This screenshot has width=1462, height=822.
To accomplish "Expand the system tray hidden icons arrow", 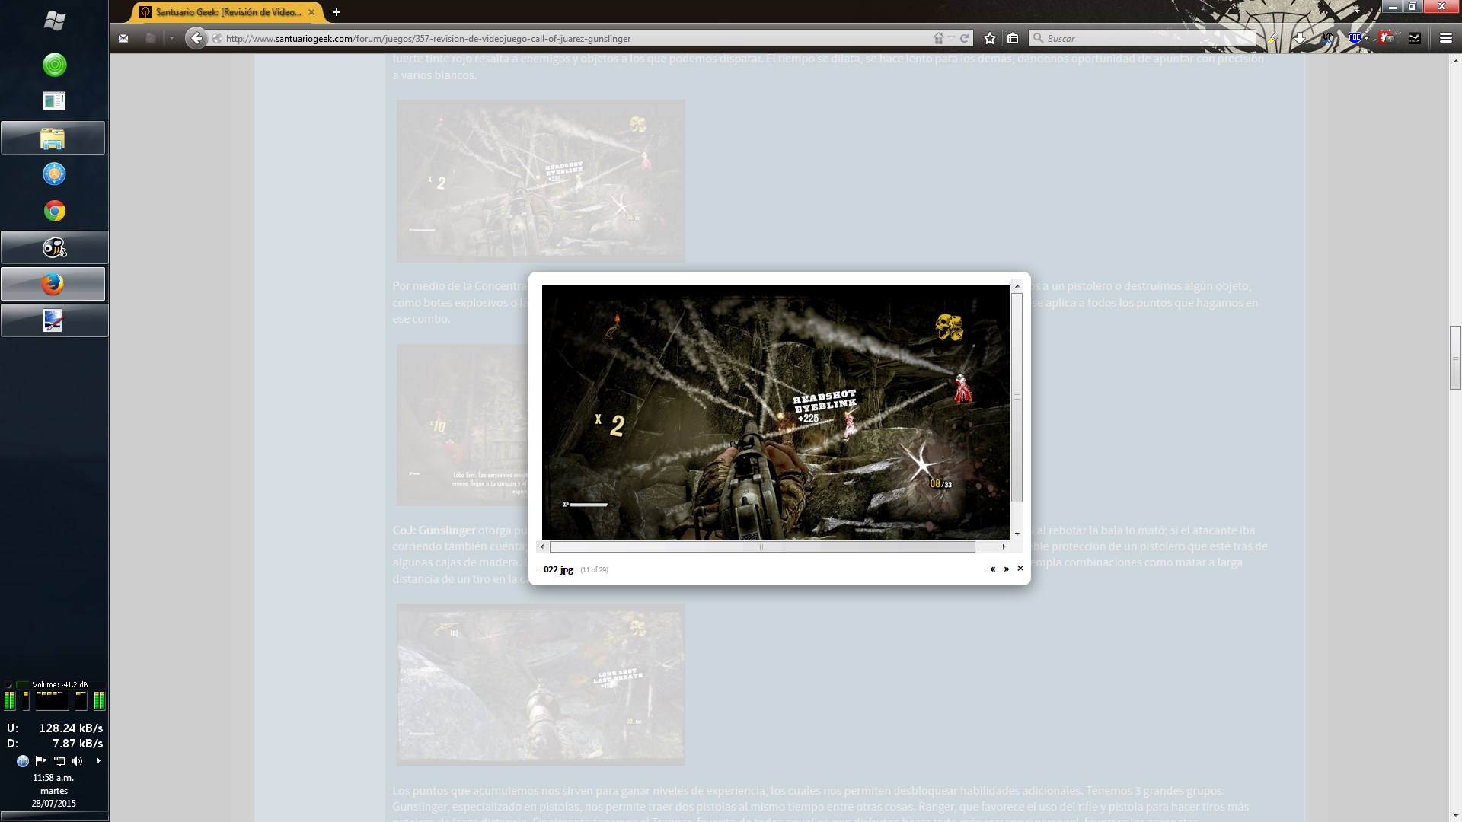I will [98, 760].
